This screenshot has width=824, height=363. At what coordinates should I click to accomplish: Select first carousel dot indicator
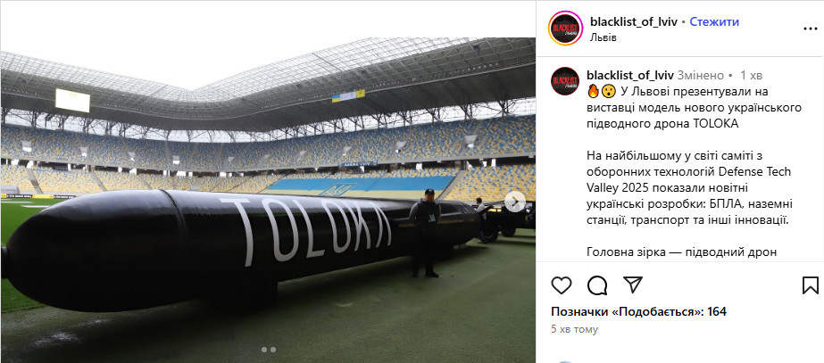click(264, 349)
